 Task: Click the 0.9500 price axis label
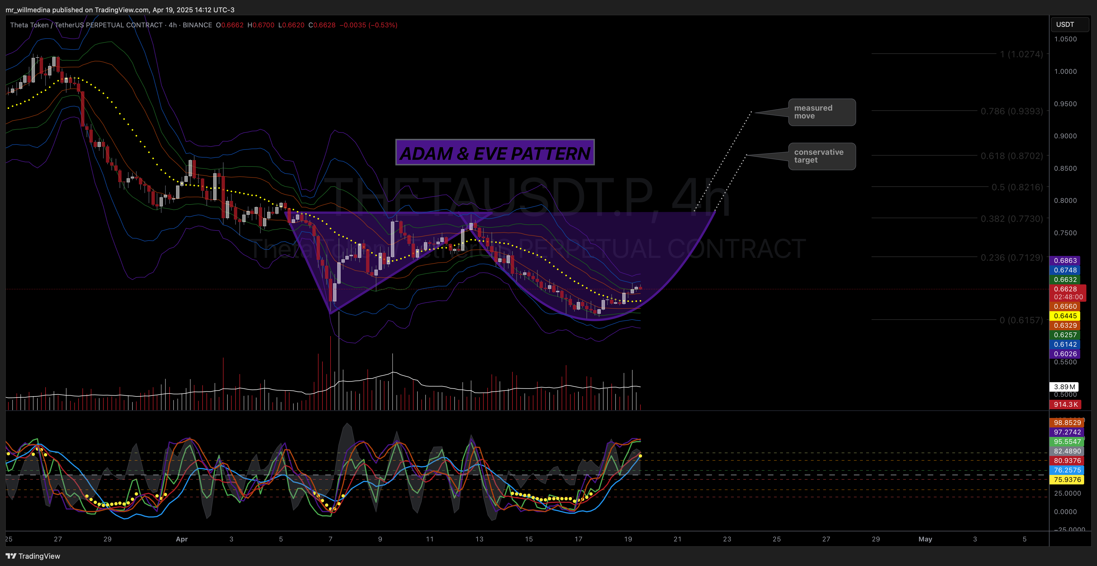[x=1065, y=104]
